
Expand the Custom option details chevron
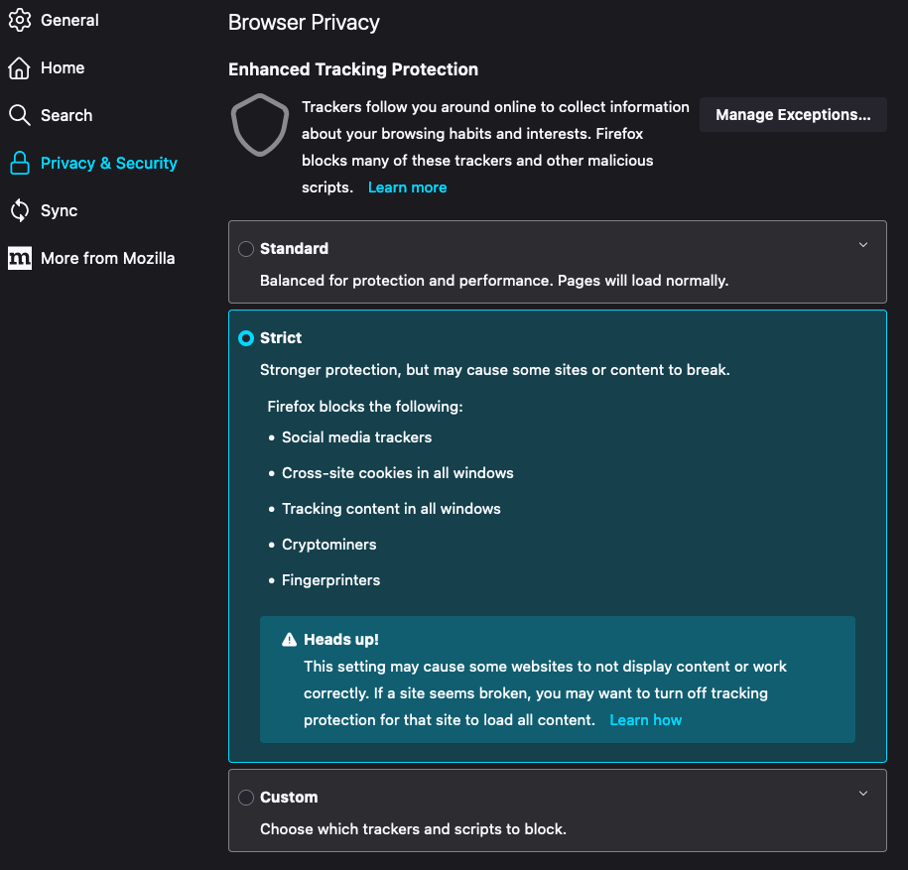click(862, 793)
